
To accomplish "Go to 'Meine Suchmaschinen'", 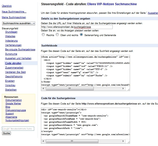I will [14, 17].
